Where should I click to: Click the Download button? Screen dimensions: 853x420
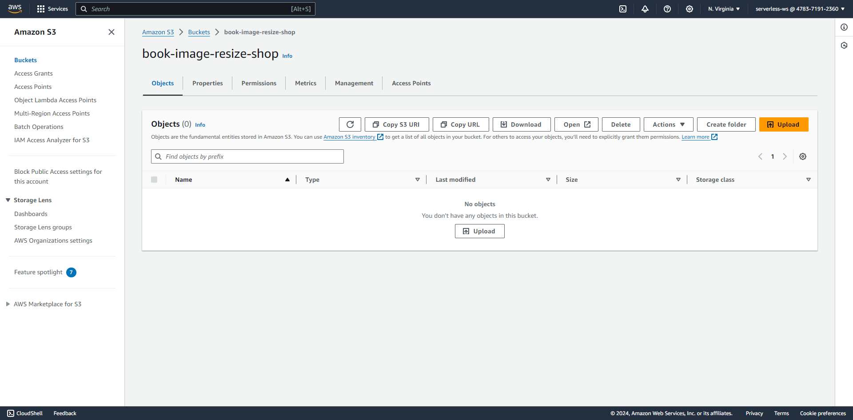pos(522,124)
